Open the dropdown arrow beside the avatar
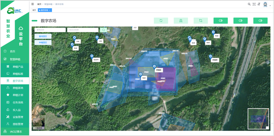Viewport: 274px width, 136px height. [x=270, y=5]
